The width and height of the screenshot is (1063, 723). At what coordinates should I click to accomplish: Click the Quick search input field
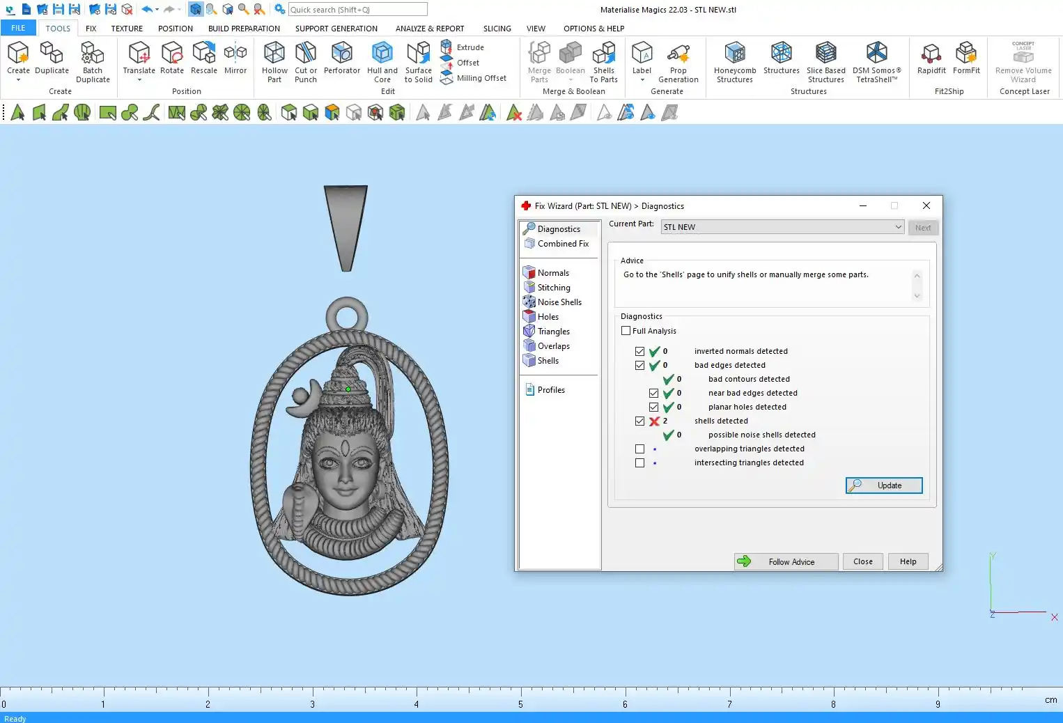[357, 9]
